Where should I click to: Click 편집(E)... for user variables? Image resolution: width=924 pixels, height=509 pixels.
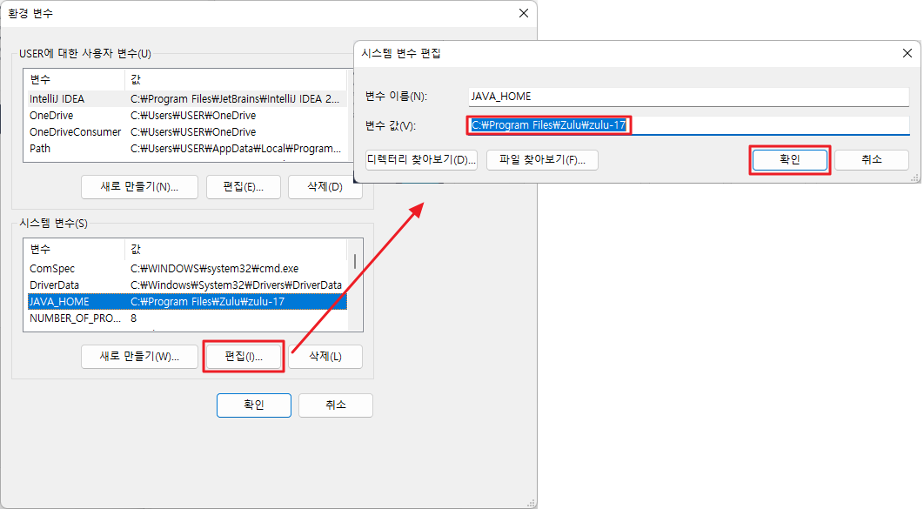(x=244, y=187)
